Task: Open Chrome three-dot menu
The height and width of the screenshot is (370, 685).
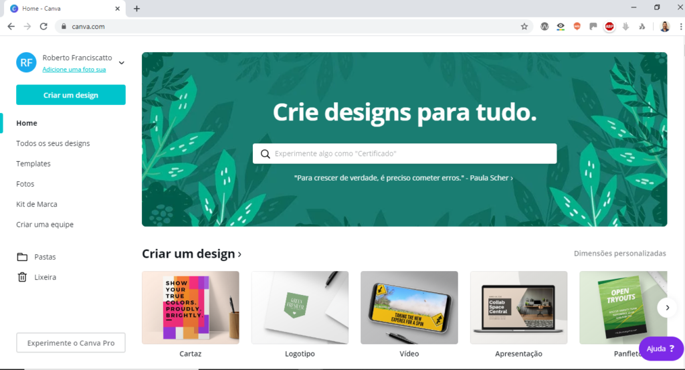Action: (x=680, y=27)
